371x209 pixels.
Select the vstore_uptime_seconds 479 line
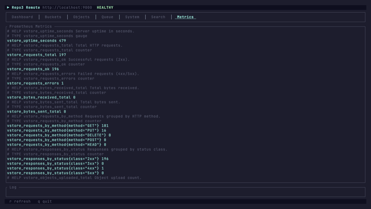tap(36, 41)
